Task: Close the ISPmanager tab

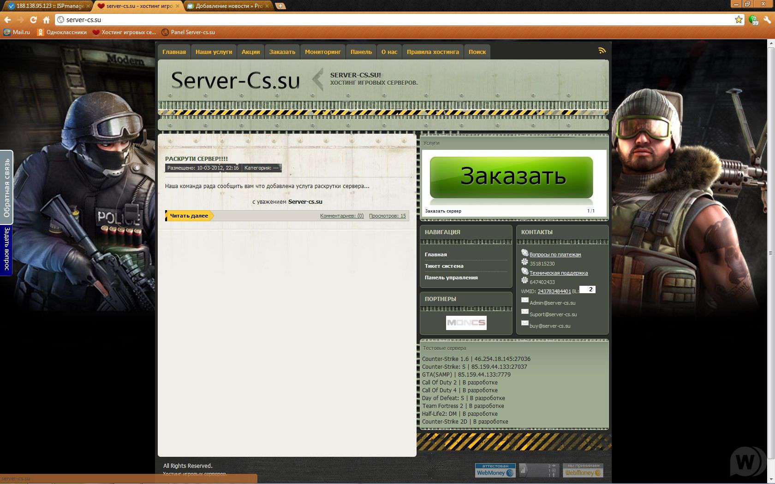Action: (x=88, y=6)
